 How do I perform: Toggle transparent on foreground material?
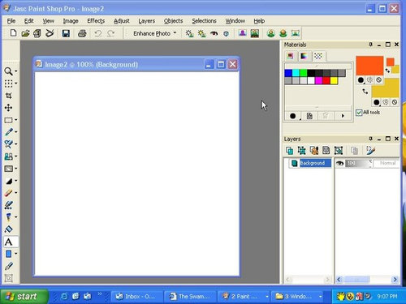pyautogui.click(x=378, y=80)
